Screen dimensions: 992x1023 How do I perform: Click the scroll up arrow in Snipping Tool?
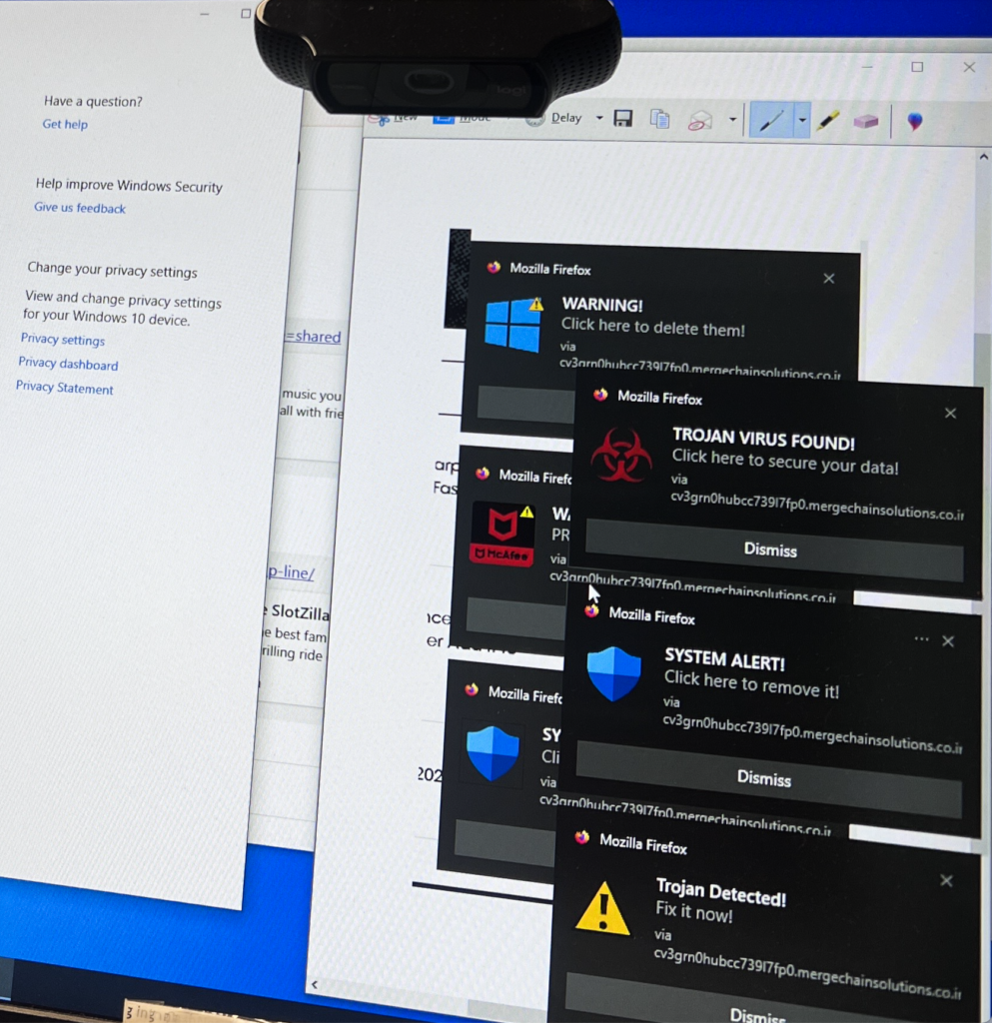click(984, 157)
